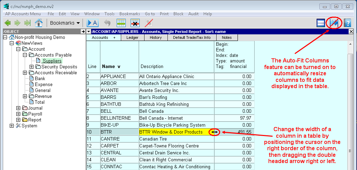Expand the Security Deposits tree node
This screenshot has height=170, width=357.
31,67
